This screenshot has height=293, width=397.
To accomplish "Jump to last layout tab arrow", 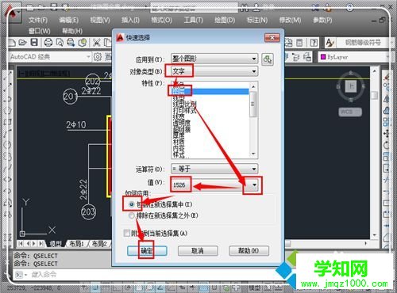I will click(41, 243).
